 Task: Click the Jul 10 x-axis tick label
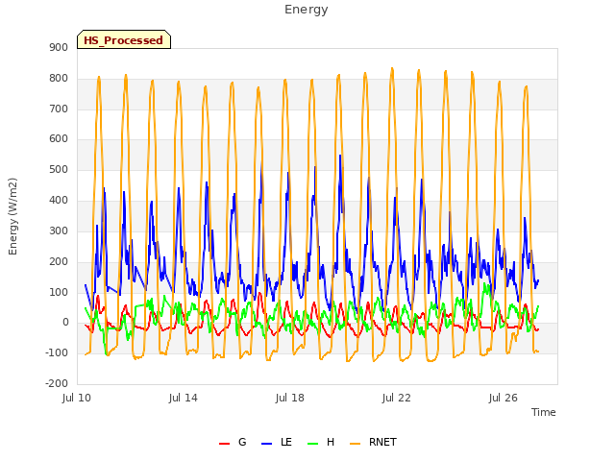[77, 398]
